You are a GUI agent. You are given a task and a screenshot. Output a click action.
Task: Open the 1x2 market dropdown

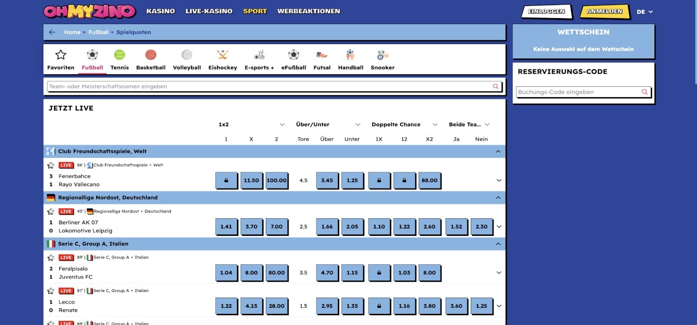[251, 124]
